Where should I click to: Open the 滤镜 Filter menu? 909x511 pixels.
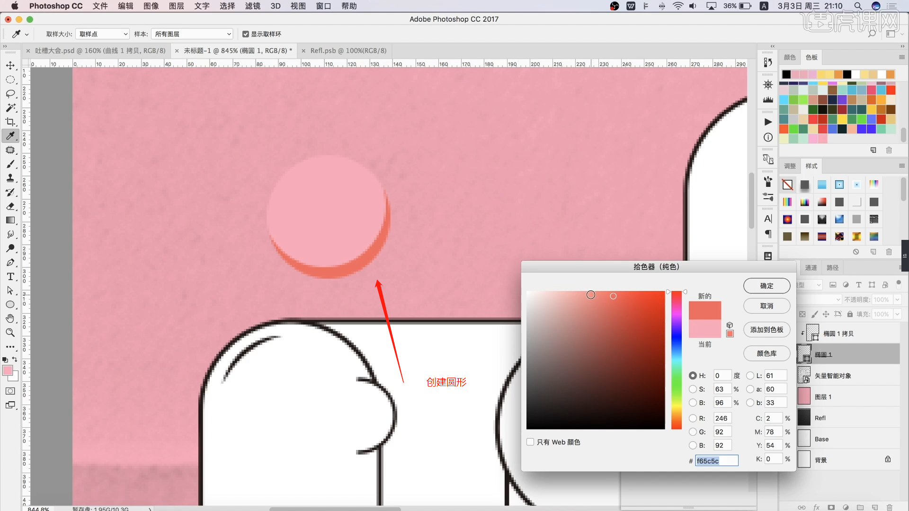pyautogui.click(x=252, y=6)
